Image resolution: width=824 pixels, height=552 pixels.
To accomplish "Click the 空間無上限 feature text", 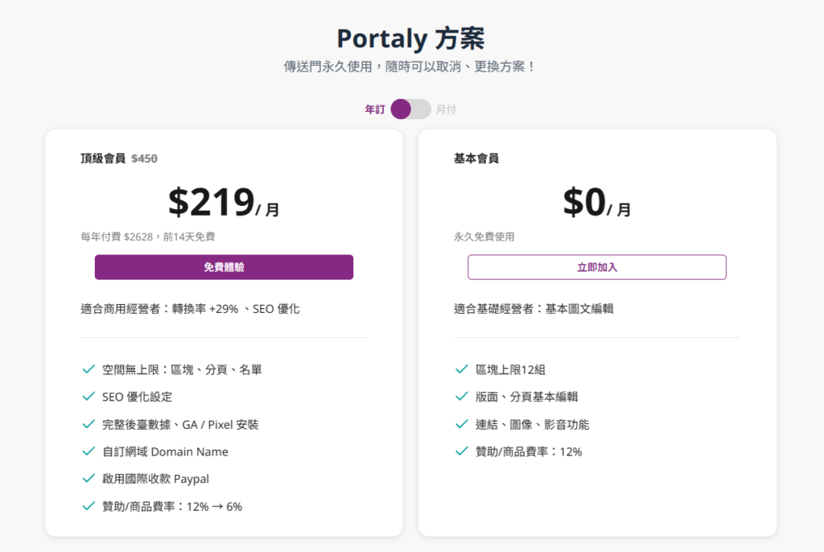I will (182, 369).
